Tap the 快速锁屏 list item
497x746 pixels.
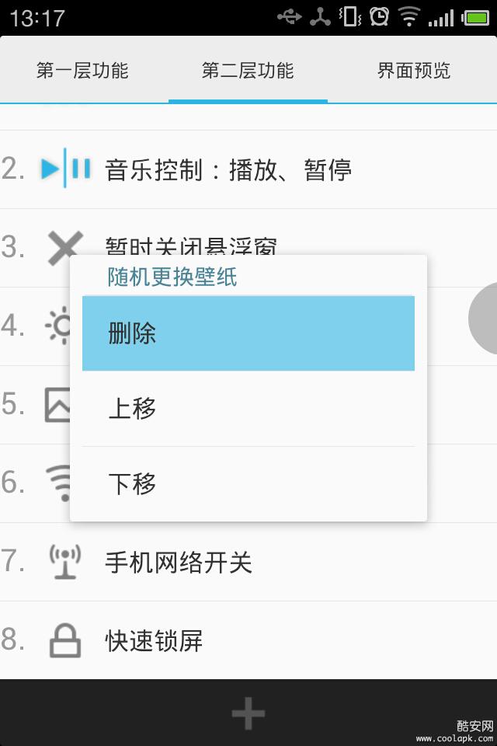coord(154,641)
